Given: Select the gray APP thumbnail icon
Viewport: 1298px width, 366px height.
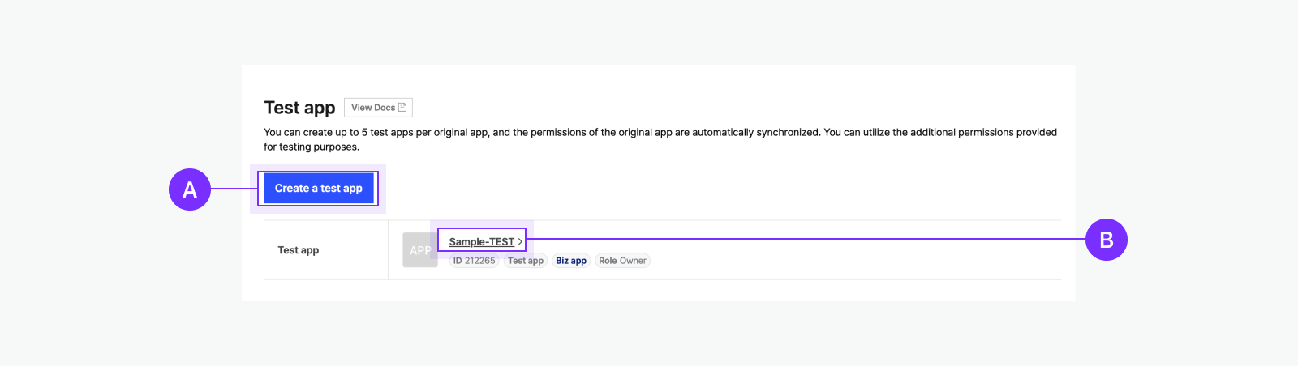Looking at the screenshot, I should 420,250.
